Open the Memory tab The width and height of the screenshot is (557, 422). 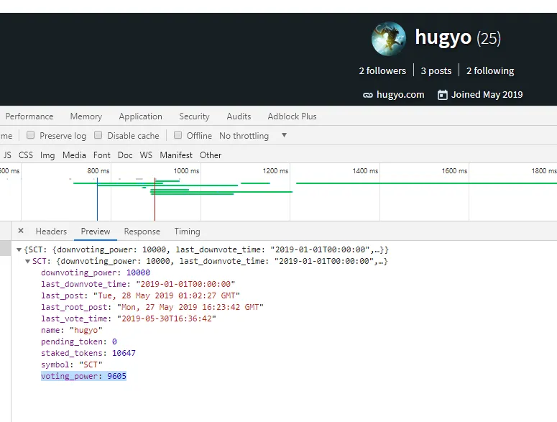coord(86,116)
